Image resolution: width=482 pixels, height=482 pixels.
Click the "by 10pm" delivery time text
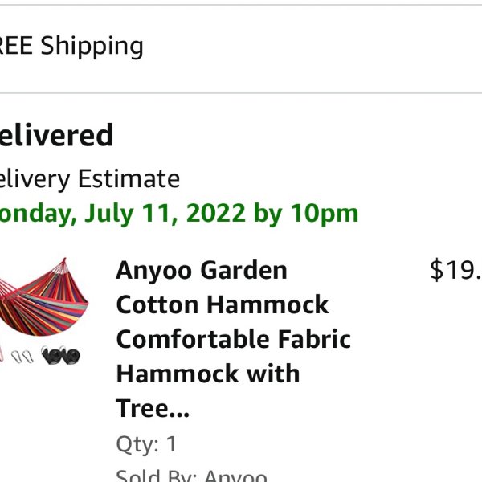(x=306, y=214)
